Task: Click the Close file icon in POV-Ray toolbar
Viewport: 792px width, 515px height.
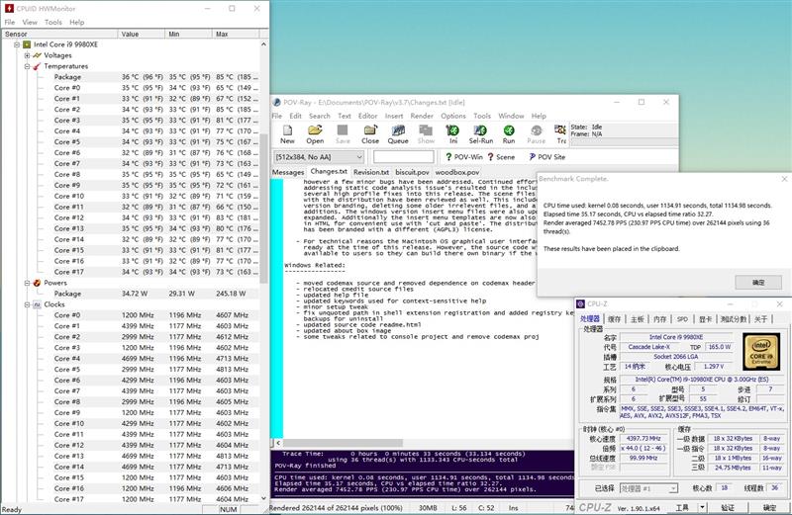Action: point(370,130)
